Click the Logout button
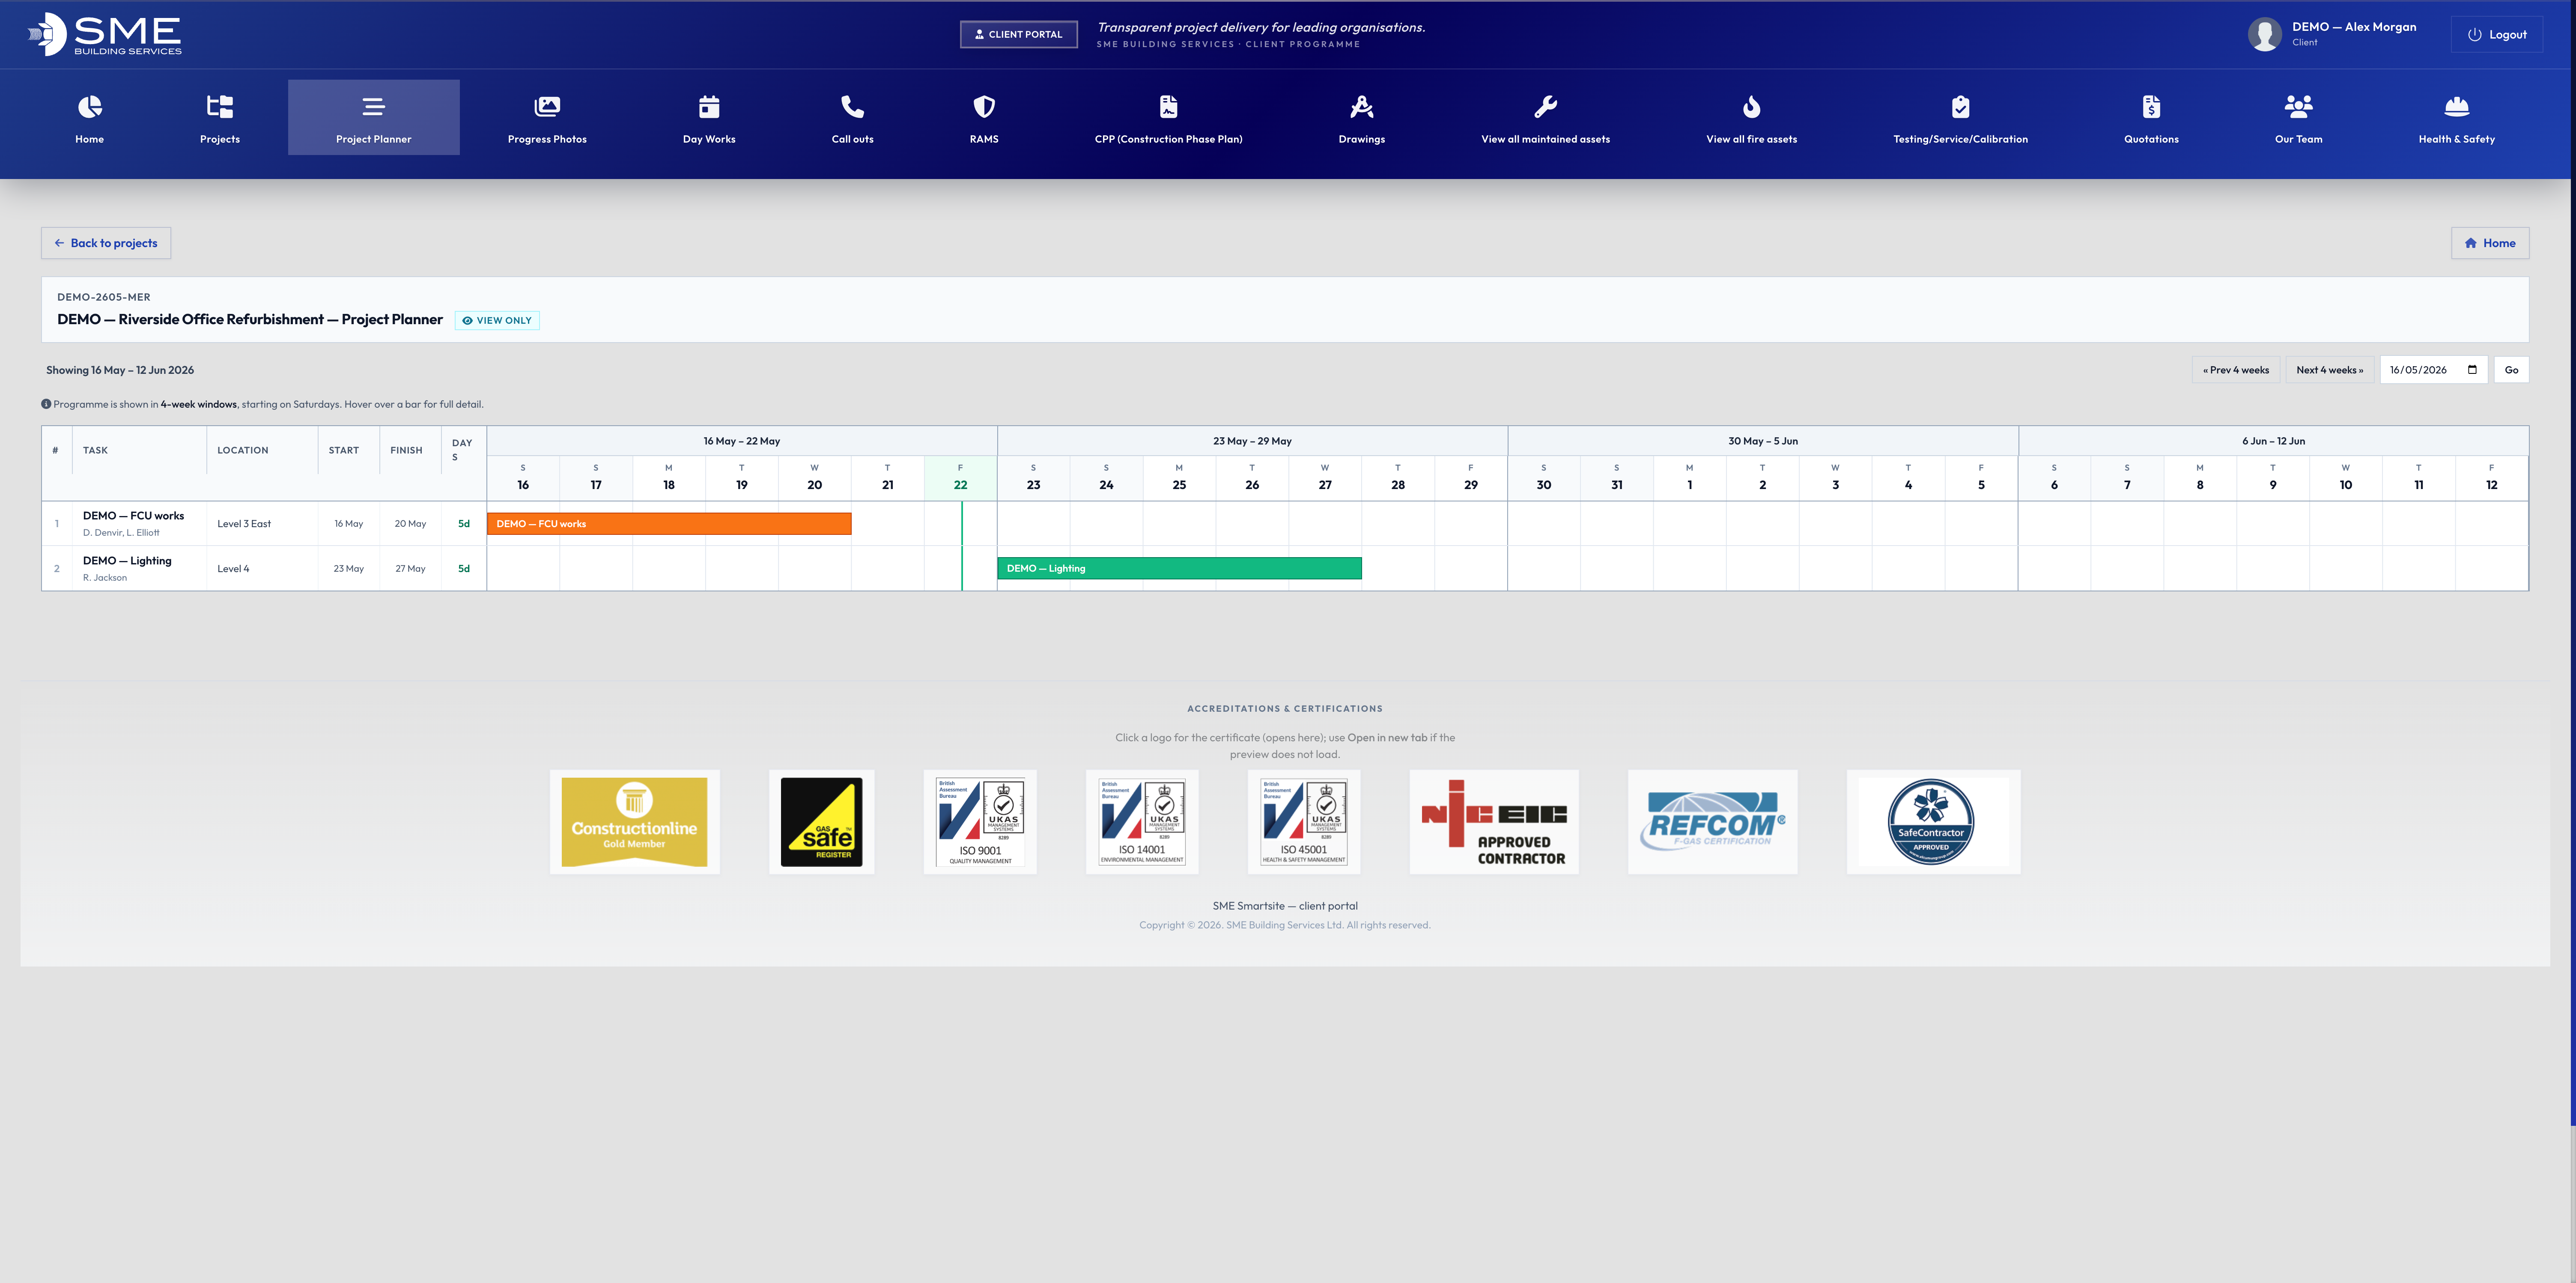 [x=2497, y=34]
